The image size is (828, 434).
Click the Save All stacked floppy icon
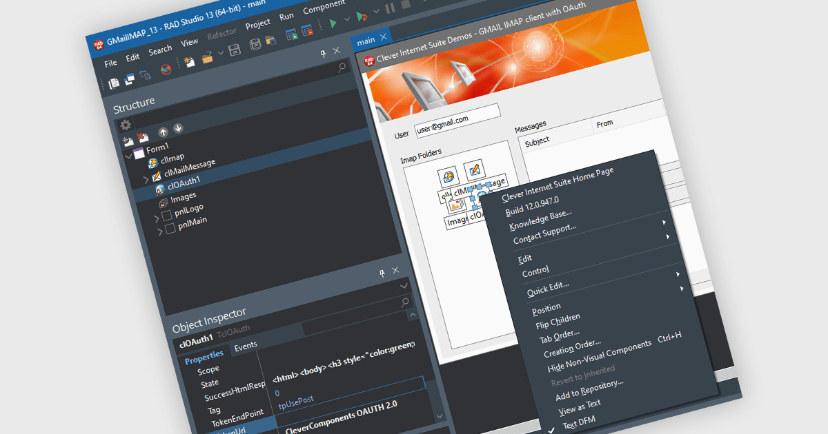tap(255, 45)
